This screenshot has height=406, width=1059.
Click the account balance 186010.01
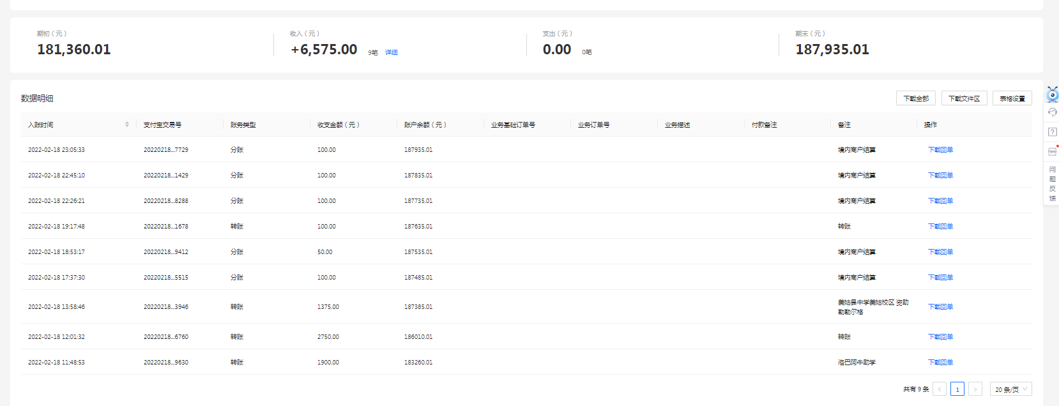(418, 337)
